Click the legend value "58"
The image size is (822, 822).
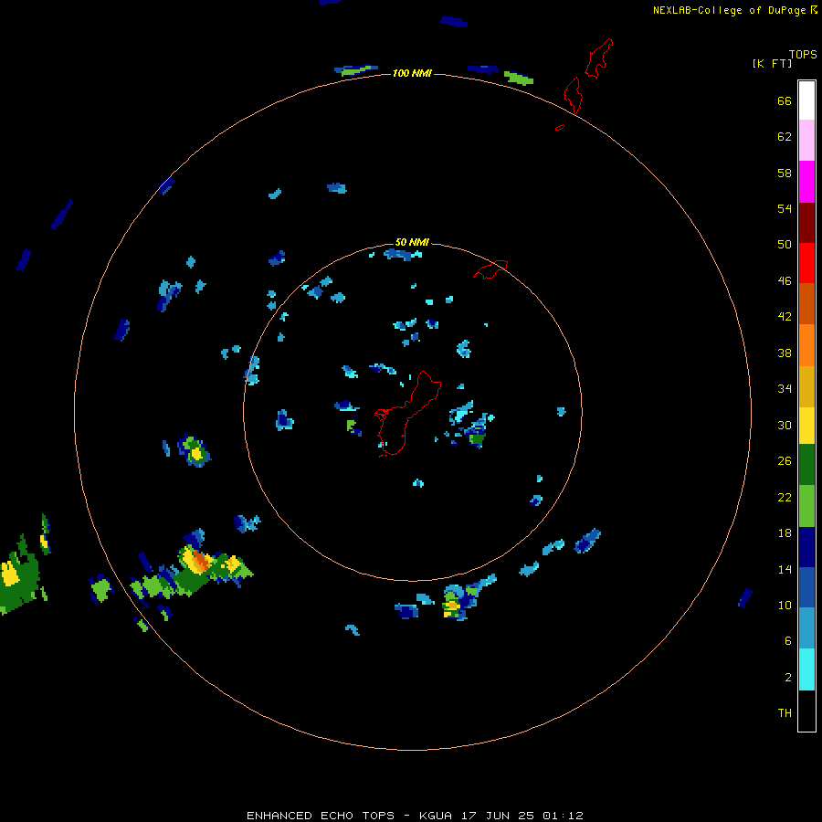click(x=785, y=173)
